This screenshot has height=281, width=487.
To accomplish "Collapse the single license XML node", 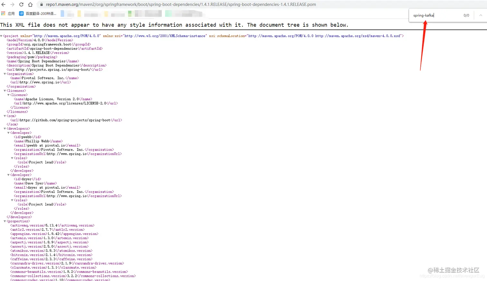I will click(8, 95).
